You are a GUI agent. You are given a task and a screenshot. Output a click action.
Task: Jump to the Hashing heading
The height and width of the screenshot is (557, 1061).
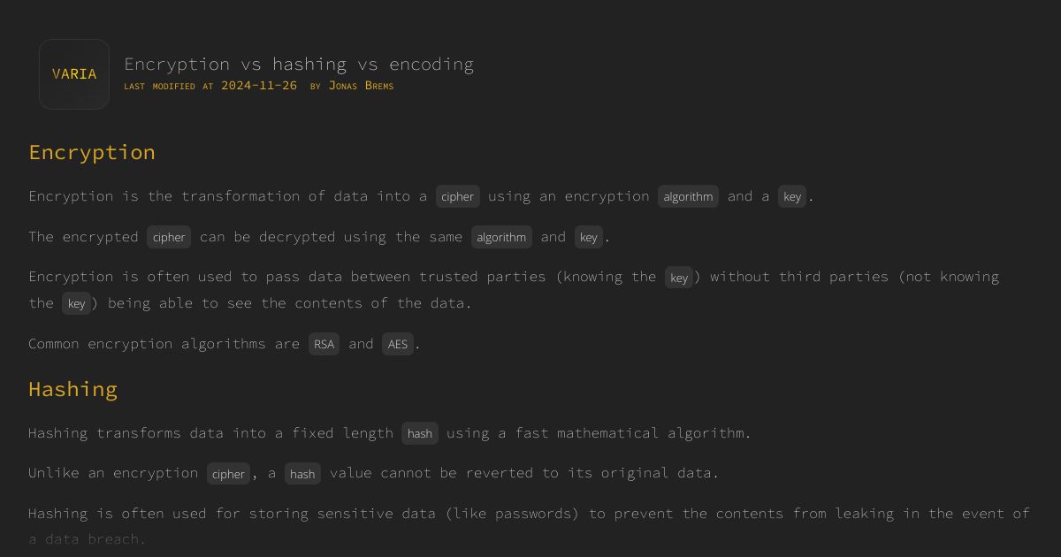coord(73,389)
